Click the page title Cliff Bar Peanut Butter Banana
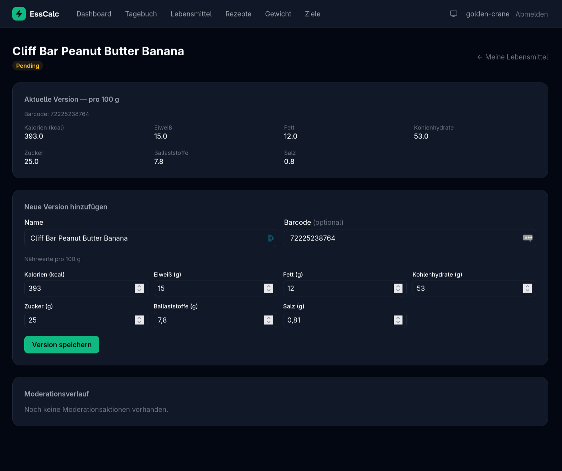The width and height of the screenshot is (562, 471). [x=98, y=51]
